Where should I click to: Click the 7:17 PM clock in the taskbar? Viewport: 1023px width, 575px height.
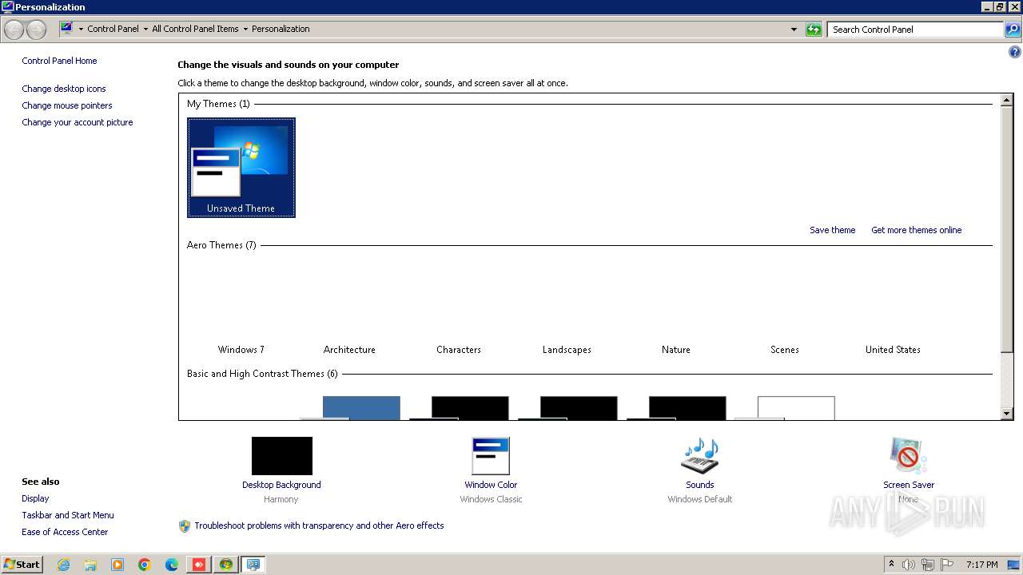[981, 565]
